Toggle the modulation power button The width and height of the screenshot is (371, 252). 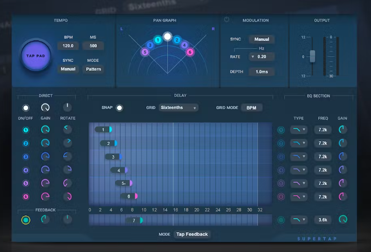tap(227, 20)
